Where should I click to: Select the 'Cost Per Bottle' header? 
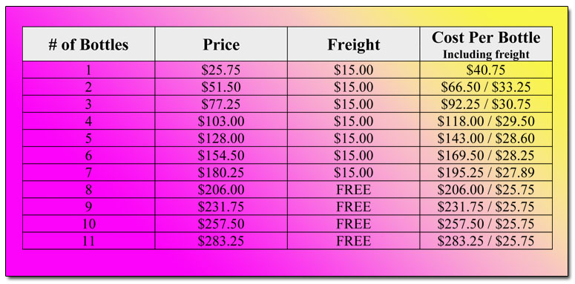pos(486,44)
